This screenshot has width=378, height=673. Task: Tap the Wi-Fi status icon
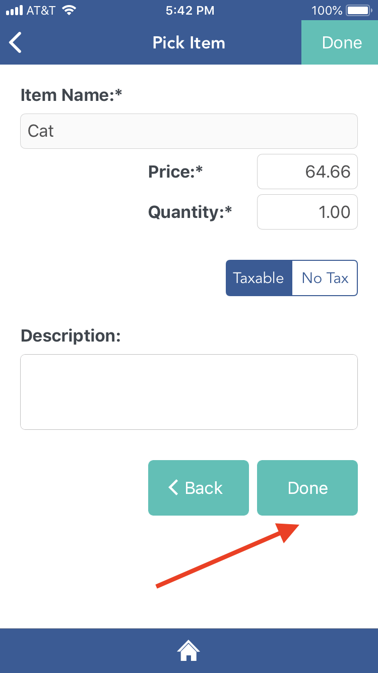[70, 10]
